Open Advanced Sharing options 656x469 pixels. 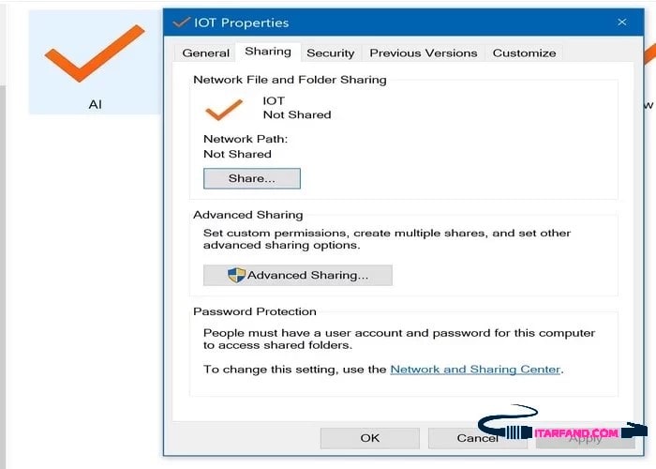click(x=297, y=275)
